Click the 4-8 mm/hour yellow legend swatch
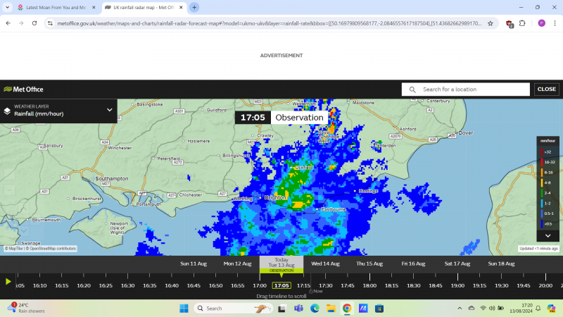 542,183
